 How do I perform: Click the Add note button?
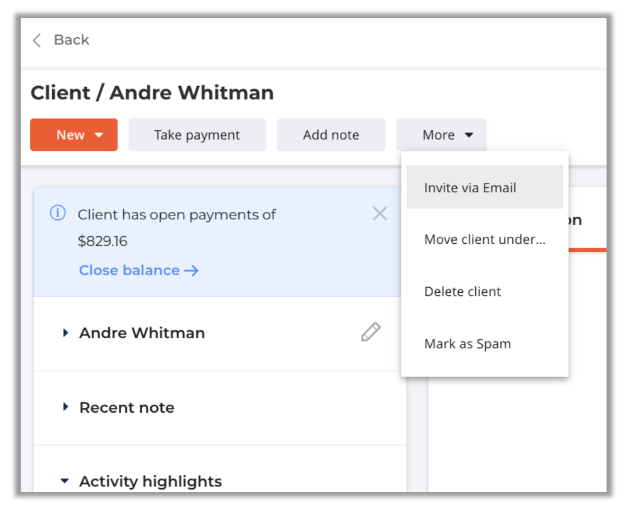tap(331, 135)
